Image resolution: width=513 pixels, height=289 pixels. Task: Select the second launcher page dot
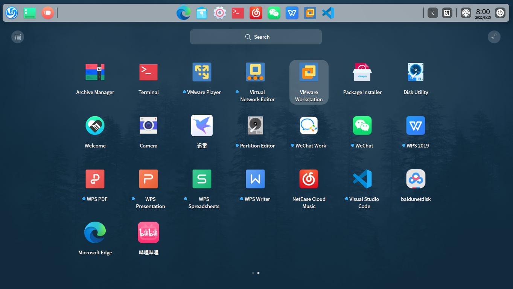(258, 273)
